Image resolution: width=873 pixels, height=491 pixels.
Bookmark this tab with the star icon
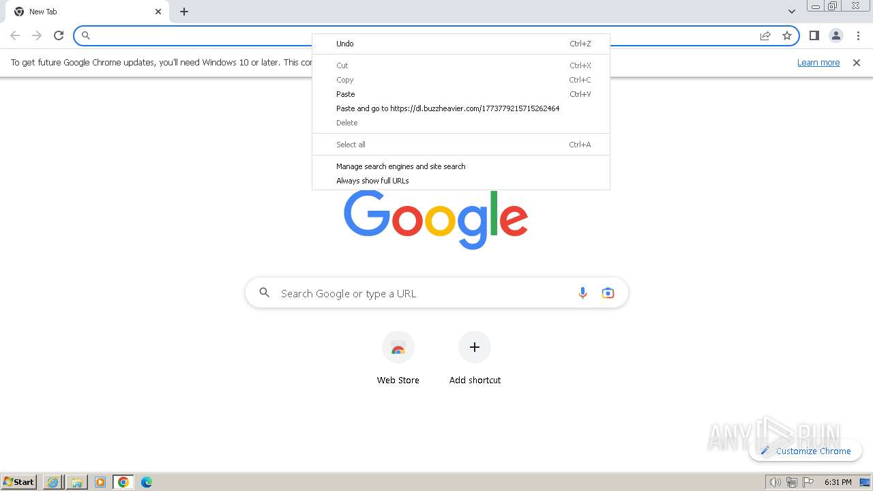(787, 35)
